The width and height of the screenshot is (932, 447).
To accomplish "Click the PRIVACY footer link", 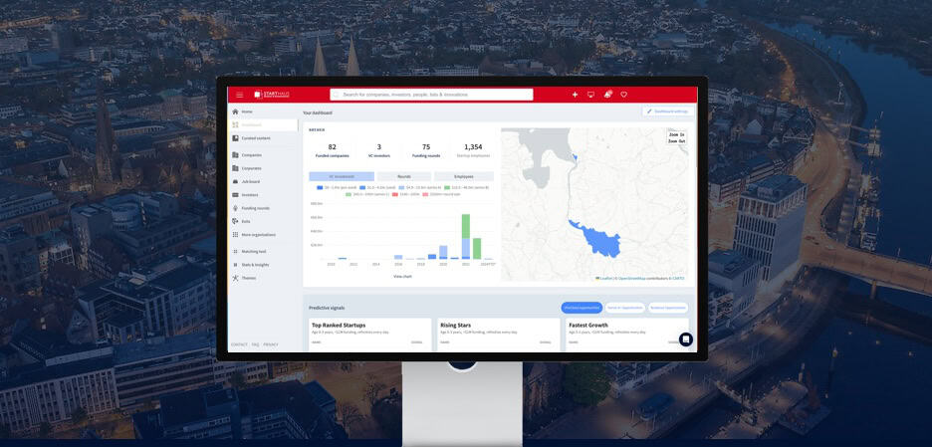I will click(271, 344).
